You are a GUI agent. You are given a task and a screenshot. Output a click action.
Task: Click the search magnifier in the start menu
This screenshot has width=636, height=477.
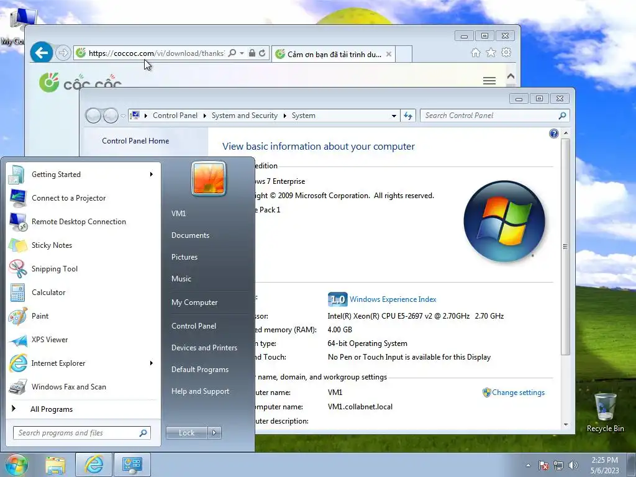(x=143, y=433)
